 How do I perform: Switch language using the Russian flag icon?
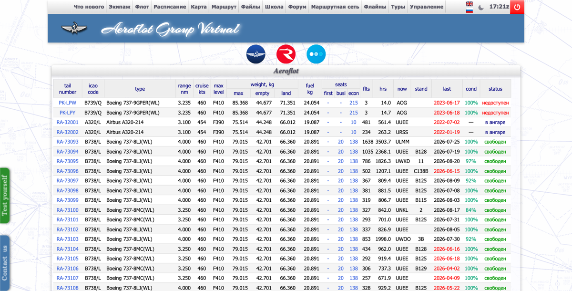469,10
